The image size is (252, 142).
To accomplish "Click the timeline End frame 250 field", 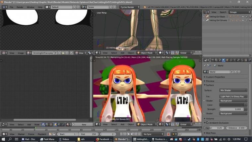I will pos(89,134).
